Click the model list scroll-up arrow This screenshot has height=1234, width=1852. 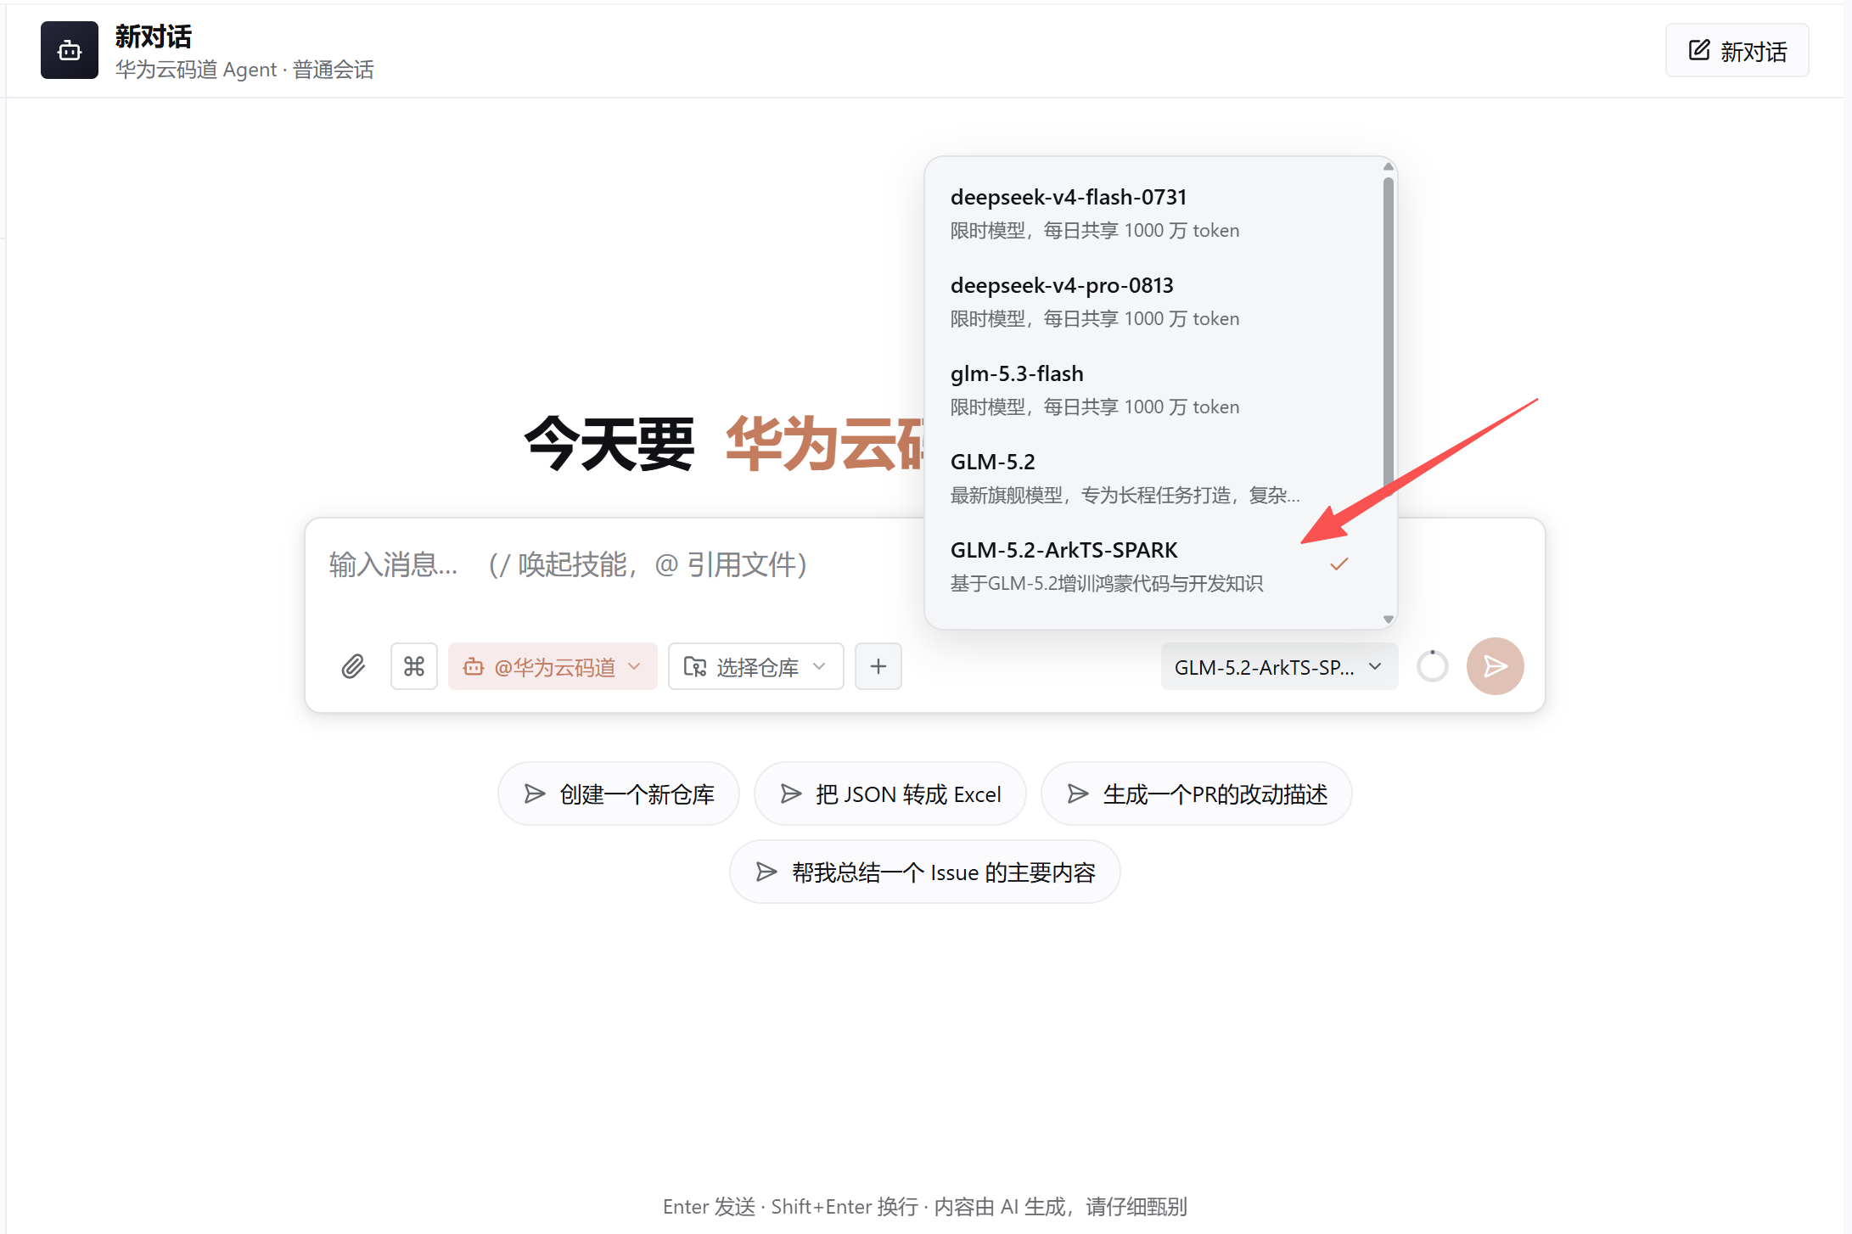click(x=1389, y=166)
